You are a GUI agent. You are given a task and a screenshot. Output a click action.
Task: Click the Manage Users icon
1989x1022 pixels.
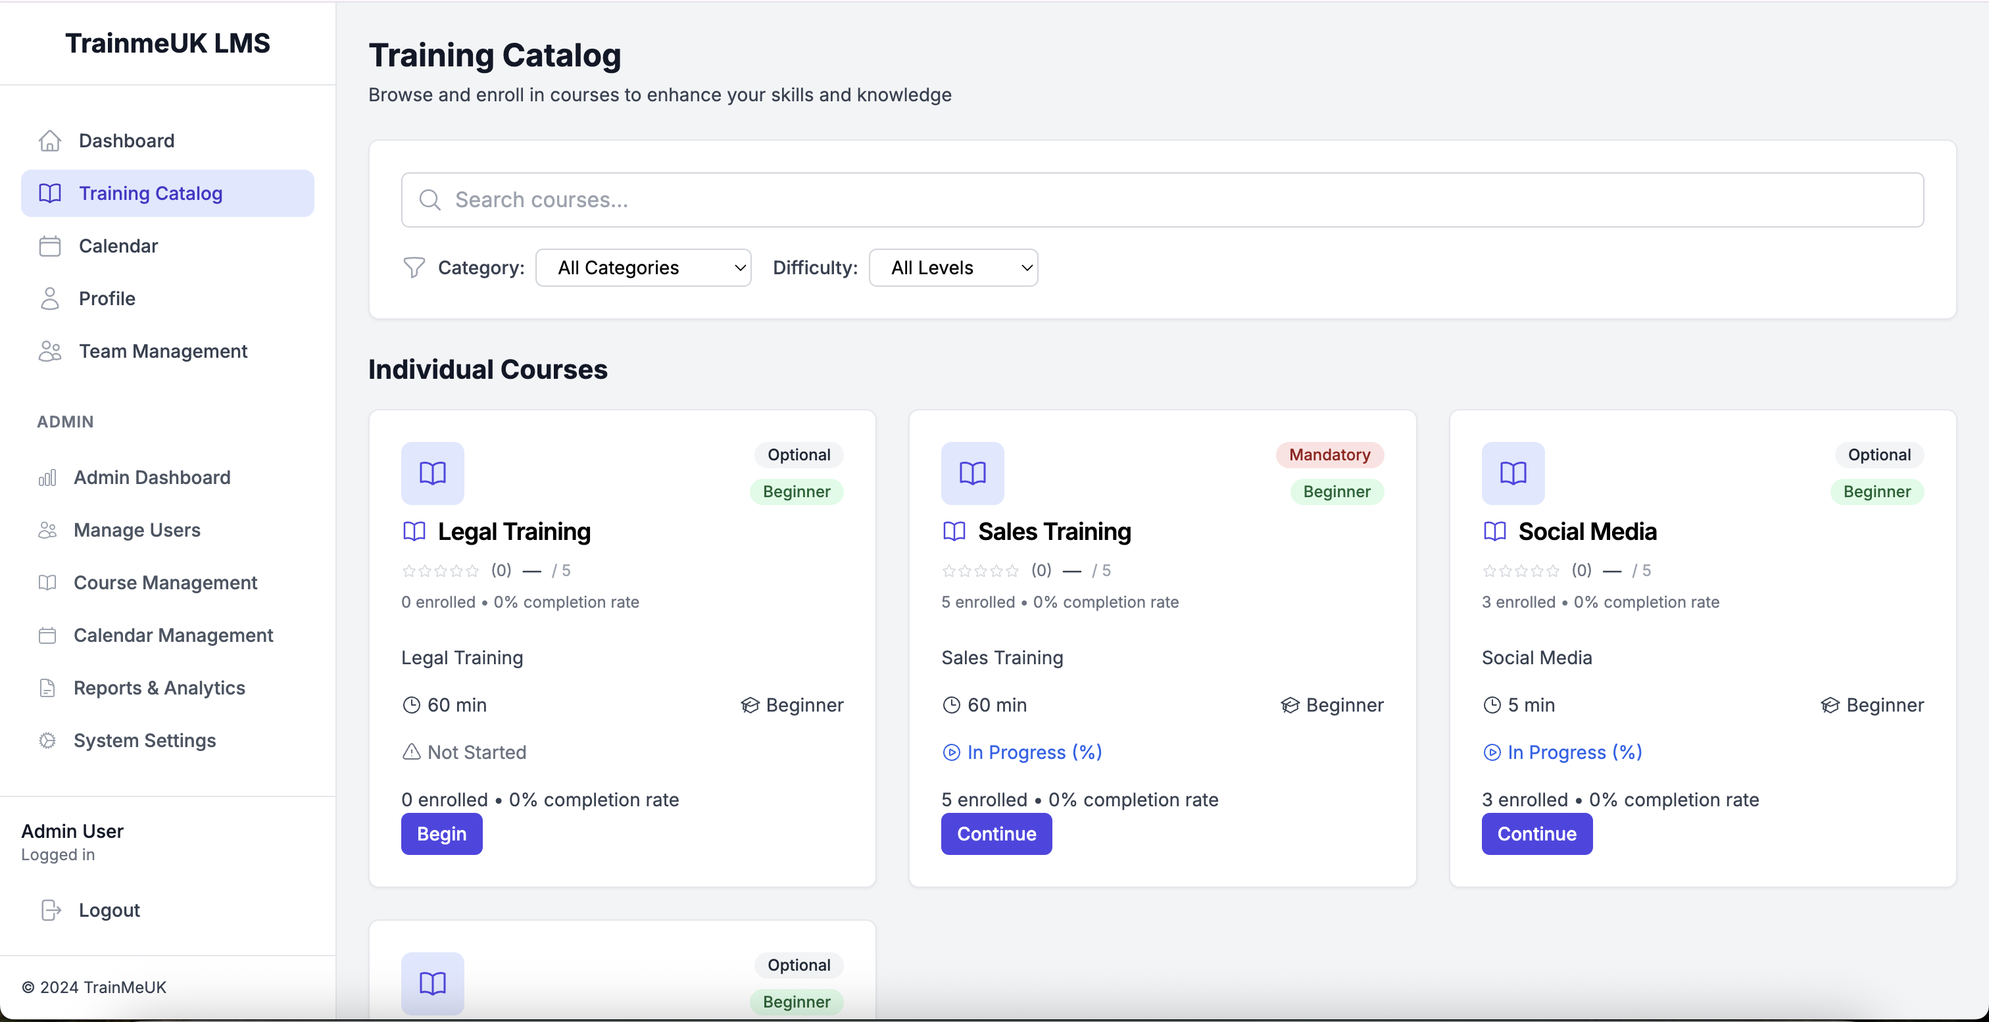click(47, 530)
